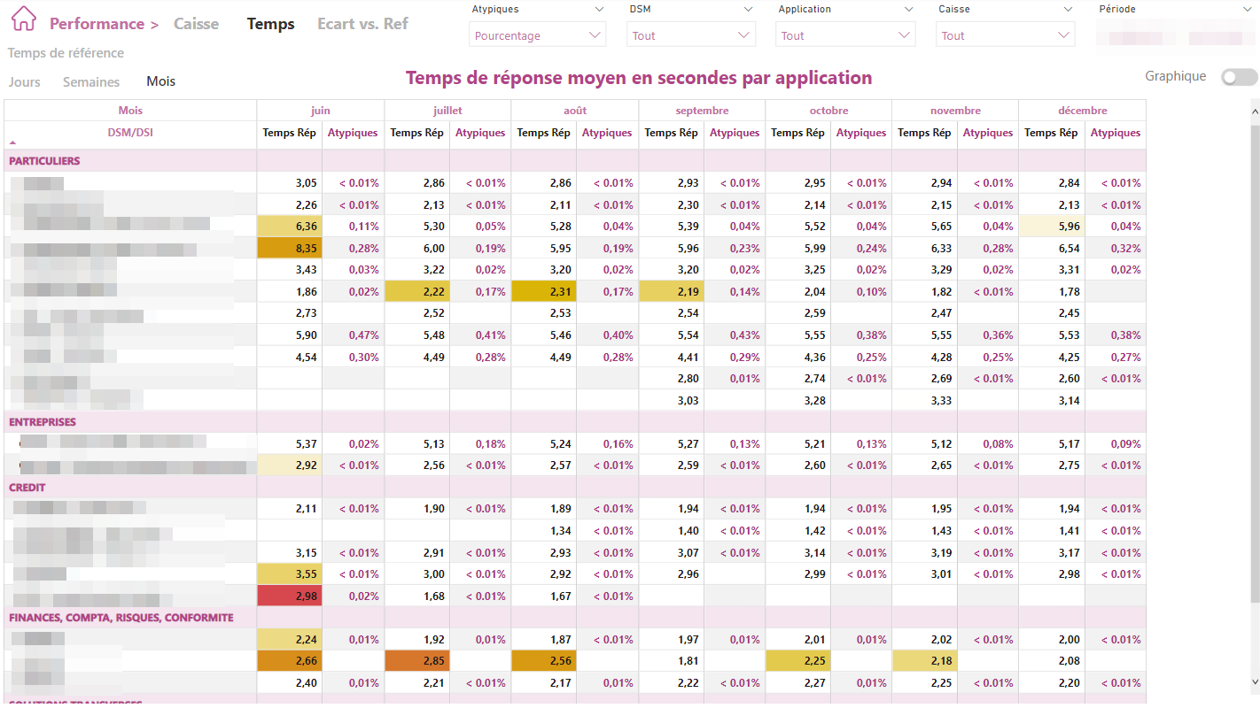Click the décembre column header
1260x708 pixels.
pos(1082,111)
